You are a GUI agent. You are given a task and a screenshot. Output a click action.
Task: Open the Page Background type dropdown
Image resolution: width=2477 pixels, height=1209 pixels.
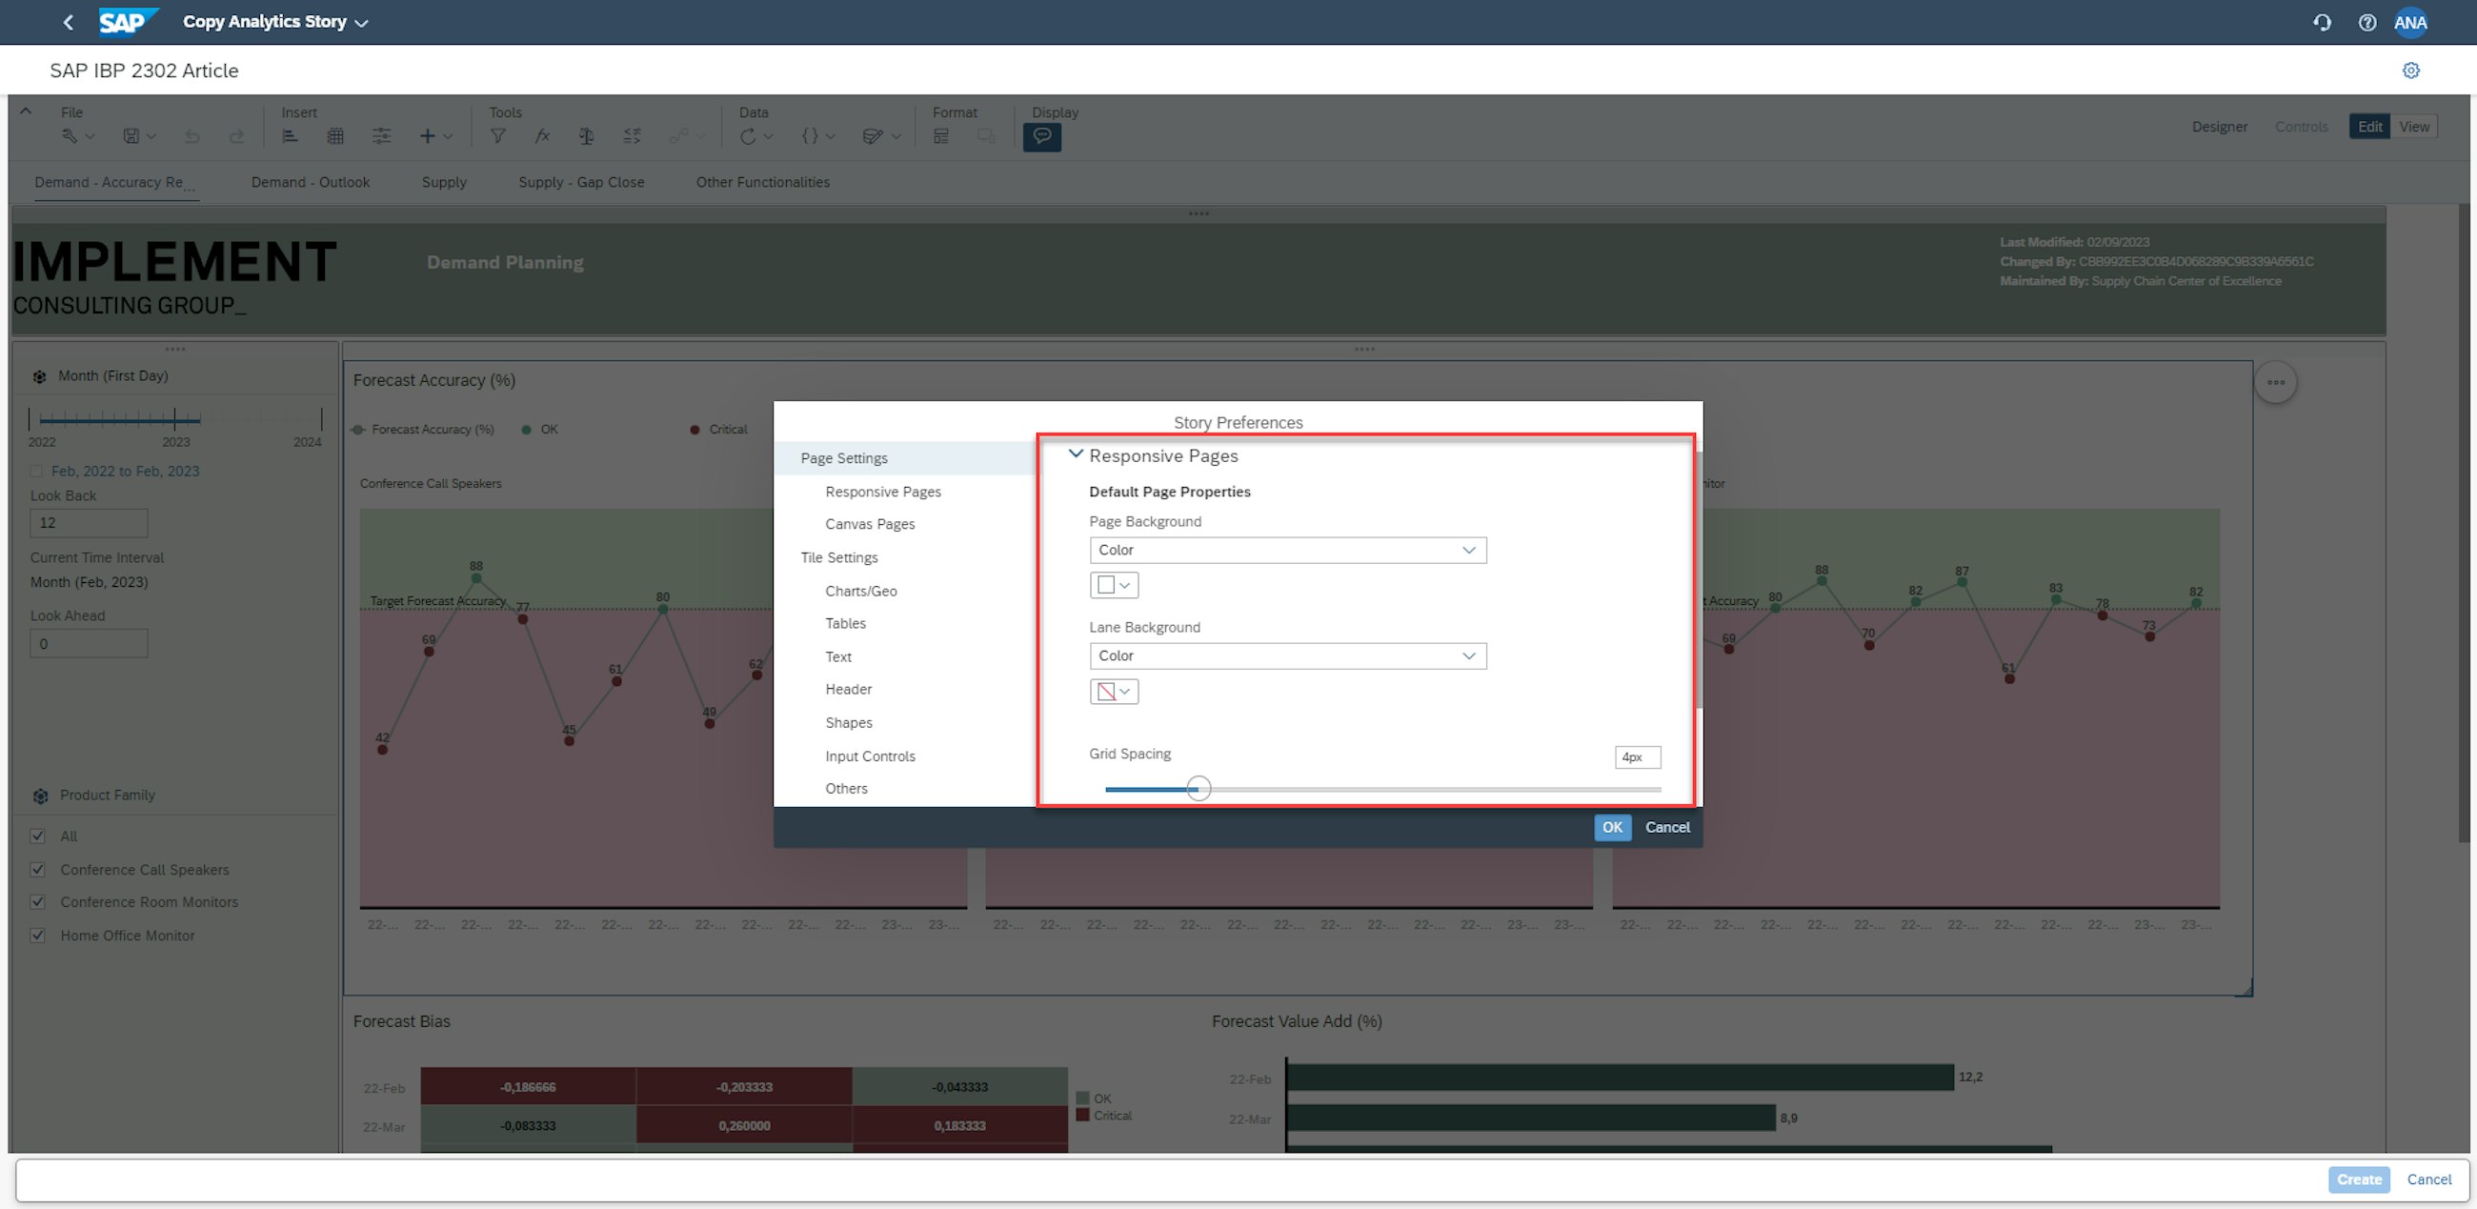1286,550
